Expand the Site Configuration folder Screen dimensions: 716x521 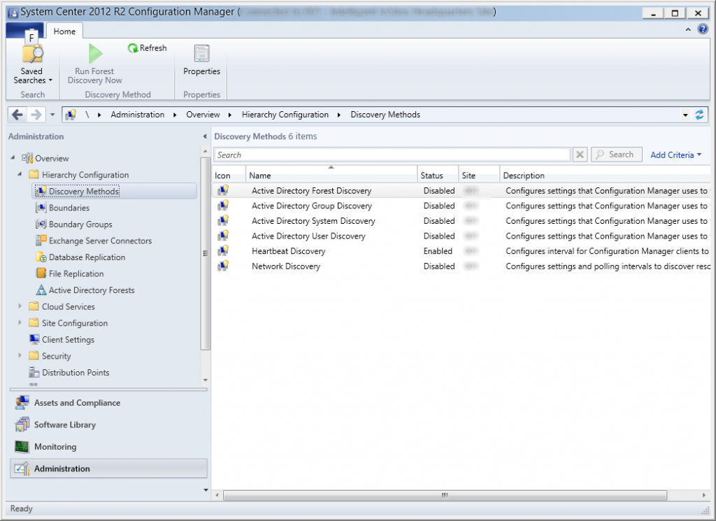(x=19, y=323)
